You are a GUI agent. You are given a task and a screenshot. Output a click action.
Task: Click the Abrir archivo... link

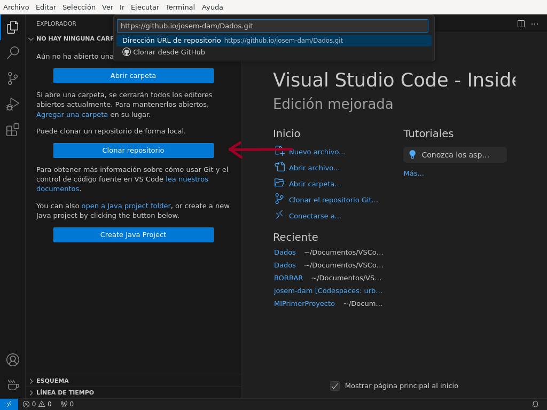click(x=314, y=168)
